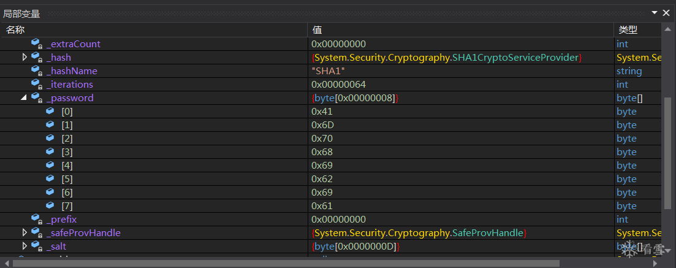The width and height of the screenshot is (676, 268).
Task: Click the 类型 column header
Action: click(628, 30)
